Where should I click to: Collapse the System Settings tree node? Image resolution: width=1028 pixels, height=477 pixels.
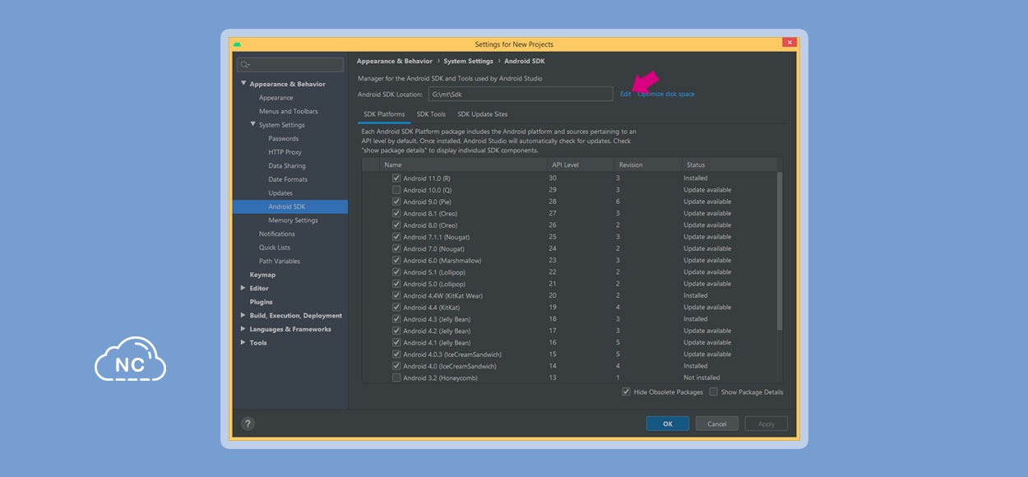pyautogui.click(x=253, y=124)
